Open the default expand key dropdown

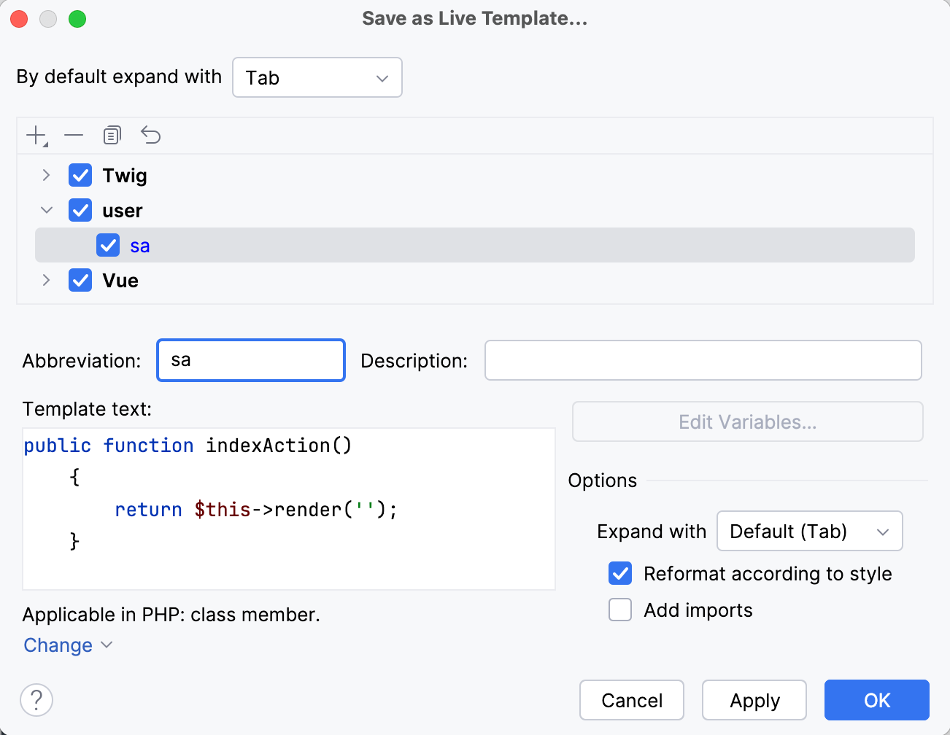pos(317,77)
